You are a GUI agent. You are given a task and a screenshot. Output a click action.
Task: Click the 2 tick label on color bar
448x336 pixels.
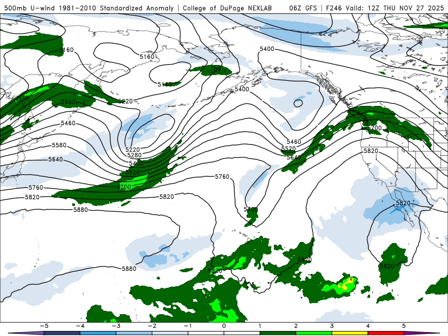(296, 326)
